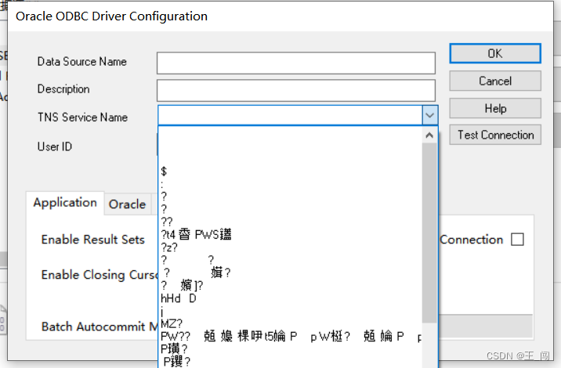The image size is (561, 368).
Task: Select the '?z?' list entry
Action: (x=290, y=247)
